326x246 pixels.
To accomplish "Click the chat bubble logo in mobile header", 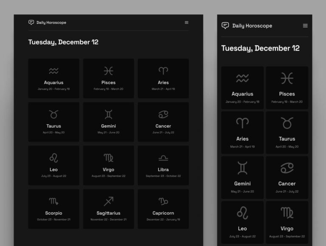I will (x=225, y=25).
